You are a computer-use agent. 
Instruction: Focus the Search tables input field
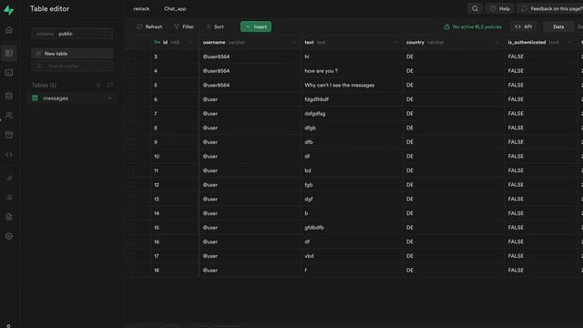(72, 67)
